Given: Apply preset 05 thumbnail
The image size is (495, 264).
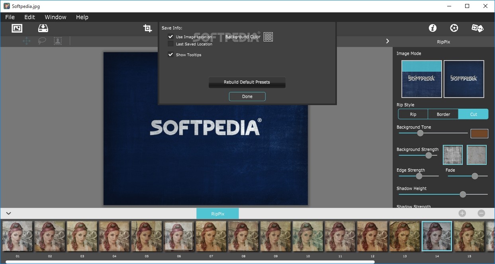Looking at the screenshot, I should (x=147, y=236).
